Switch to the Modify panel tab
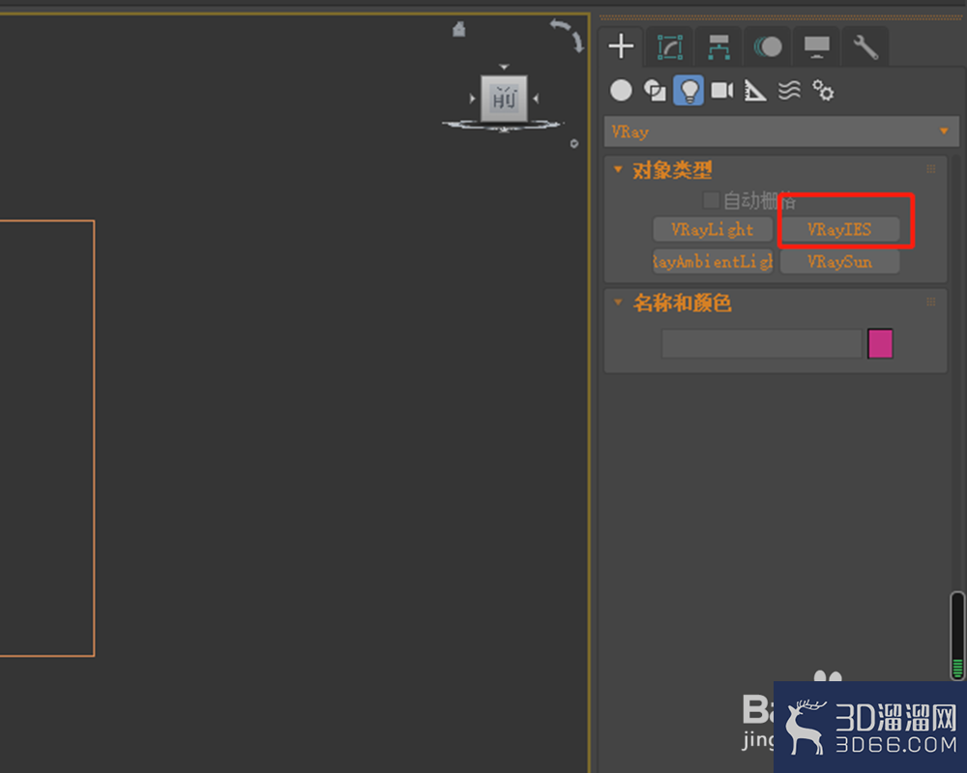The height and width of the screenshot is (773, 967). pyautogui.click(x=670, y=46)
